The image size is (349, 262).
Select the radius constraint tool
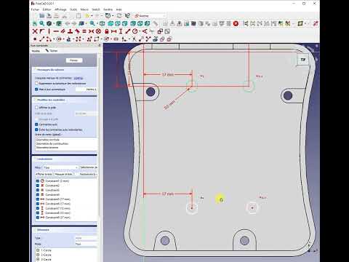tap(135, 31)
